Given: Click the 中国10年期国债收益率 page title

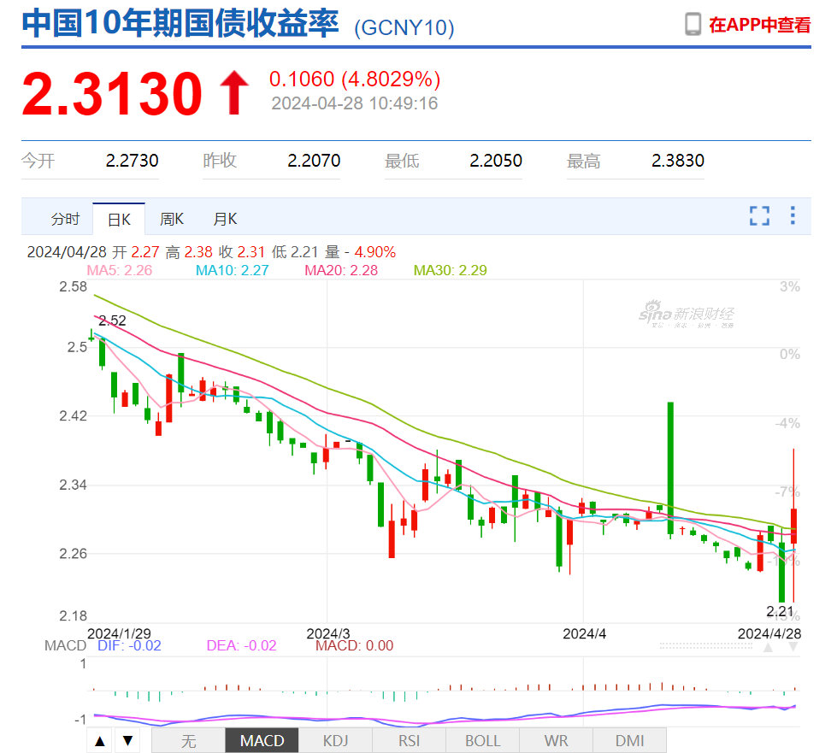Looking at the screenshot, I should point(180,23).
